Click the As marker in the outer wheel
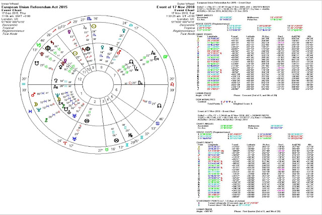Image resolution: width=322 pixels, height=215 pixels. click(153, 53)
